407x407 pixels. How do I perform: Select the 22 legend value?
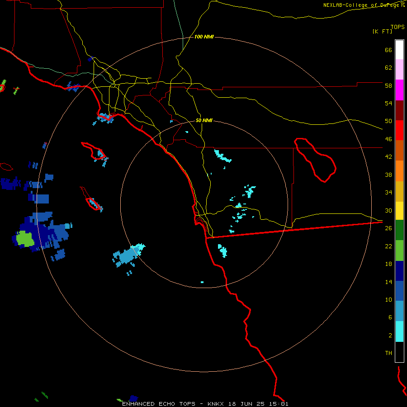click(388, 246)
